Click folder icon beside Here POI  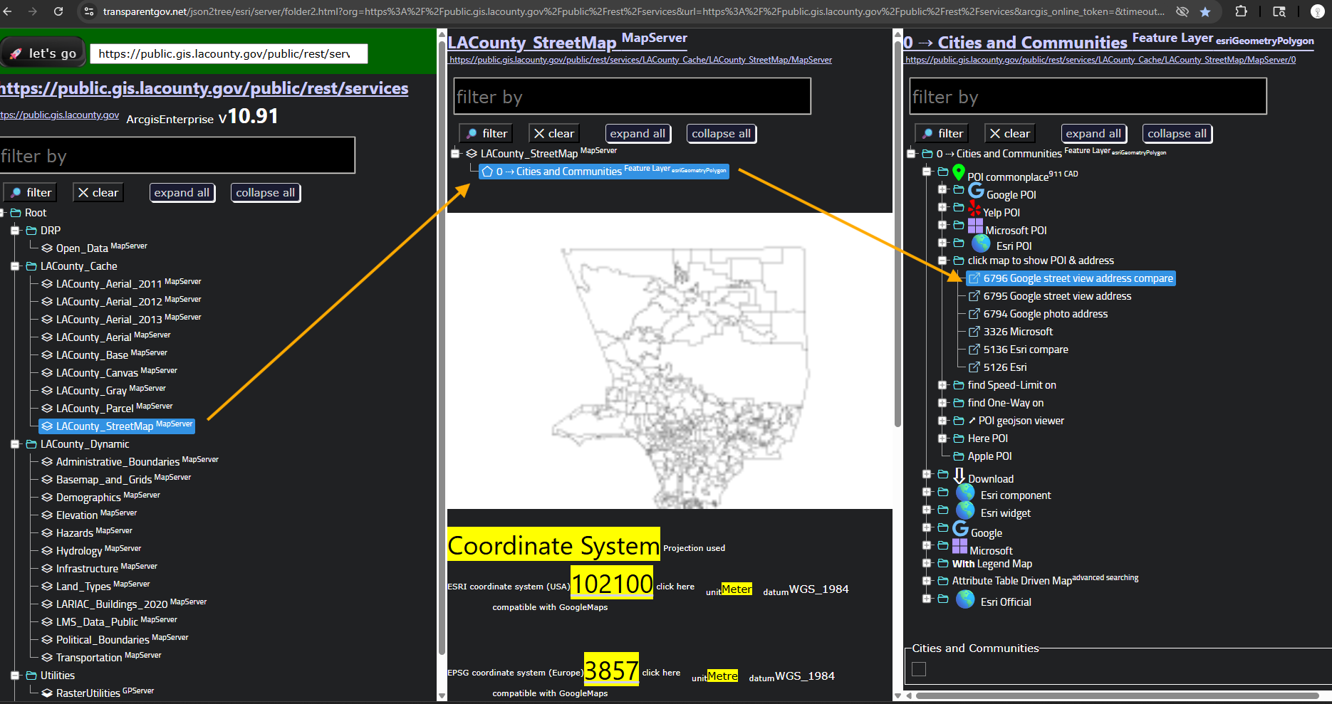[x=959, y=438]
